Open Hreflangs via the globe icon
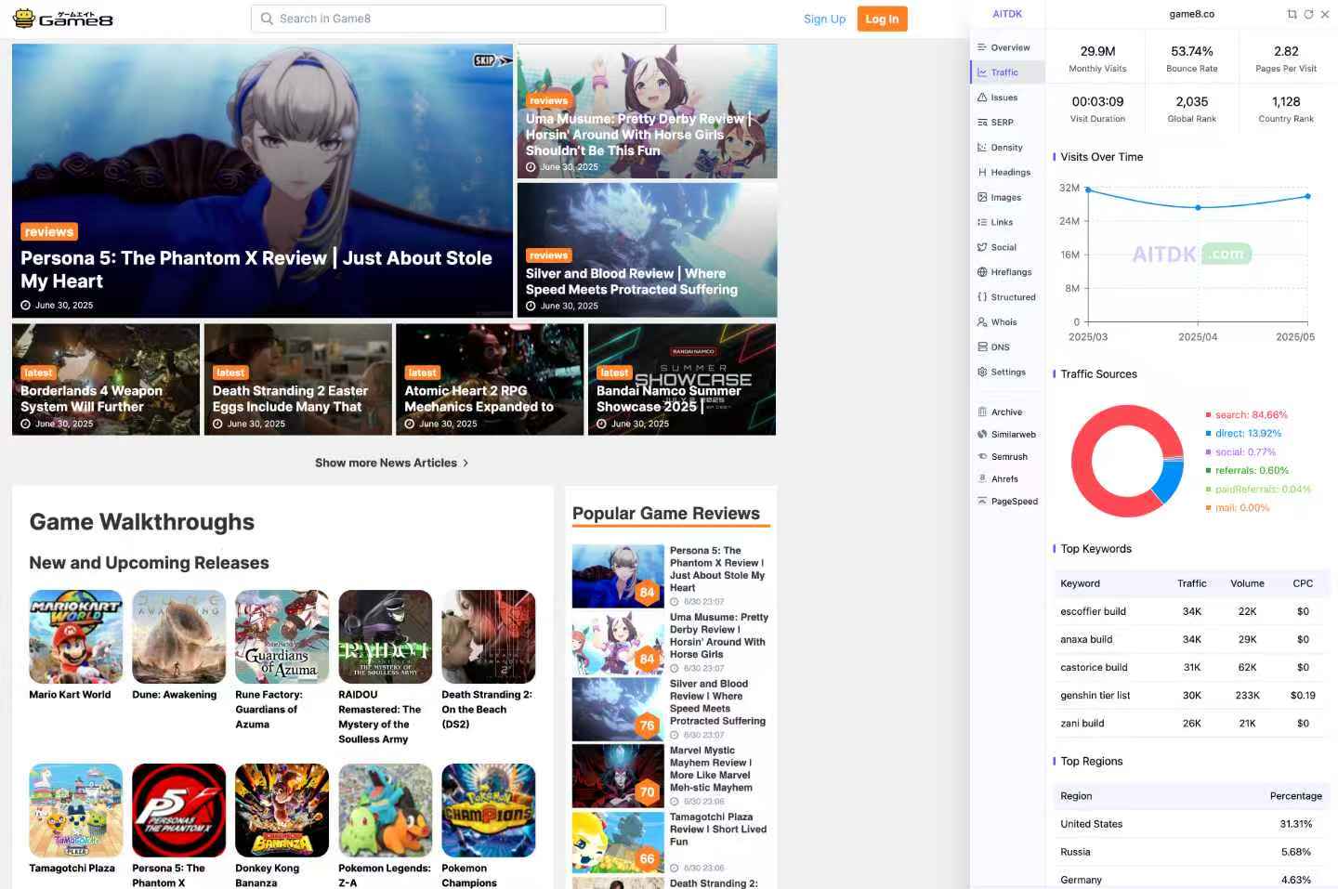The width and height of the screenshot is (1338, 889). tap(982, 272)
